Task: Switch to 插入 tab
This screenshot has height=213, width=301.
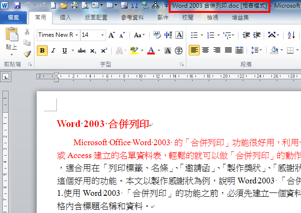Action: tap(65, 18)
